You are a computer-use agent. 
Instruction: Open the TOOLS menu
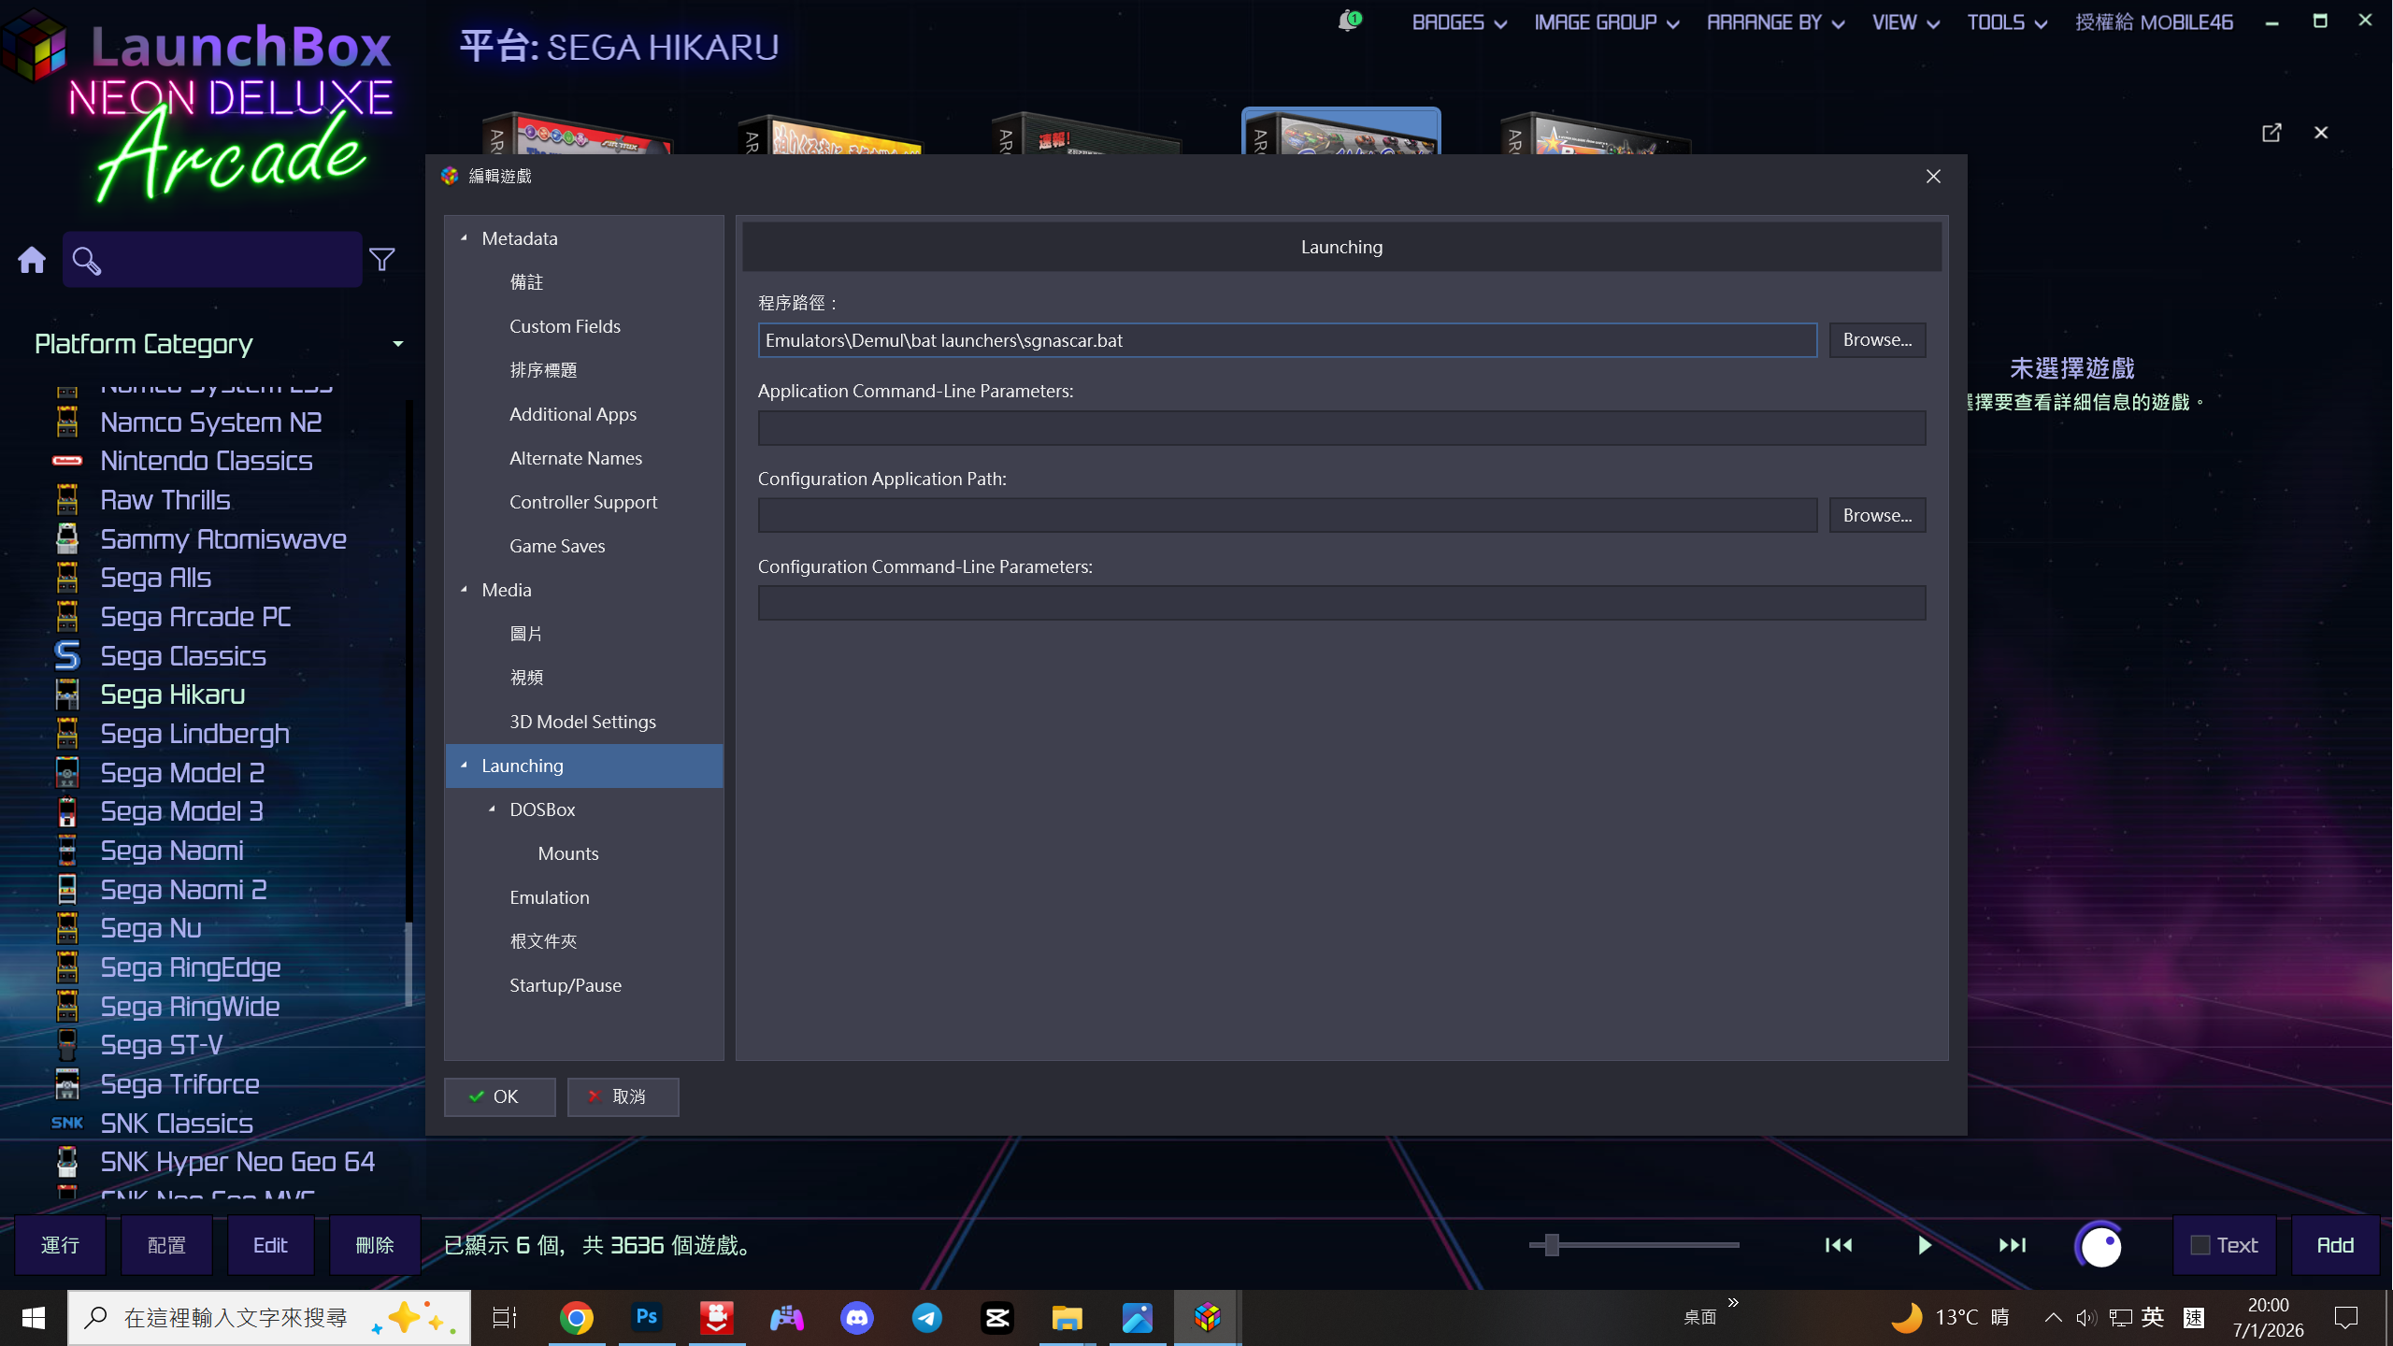[x=2006, y=22]
